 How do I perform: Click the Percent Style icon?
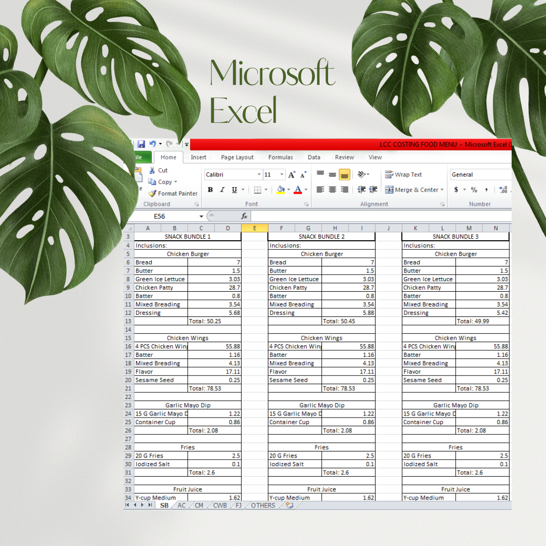click(474, 190)
